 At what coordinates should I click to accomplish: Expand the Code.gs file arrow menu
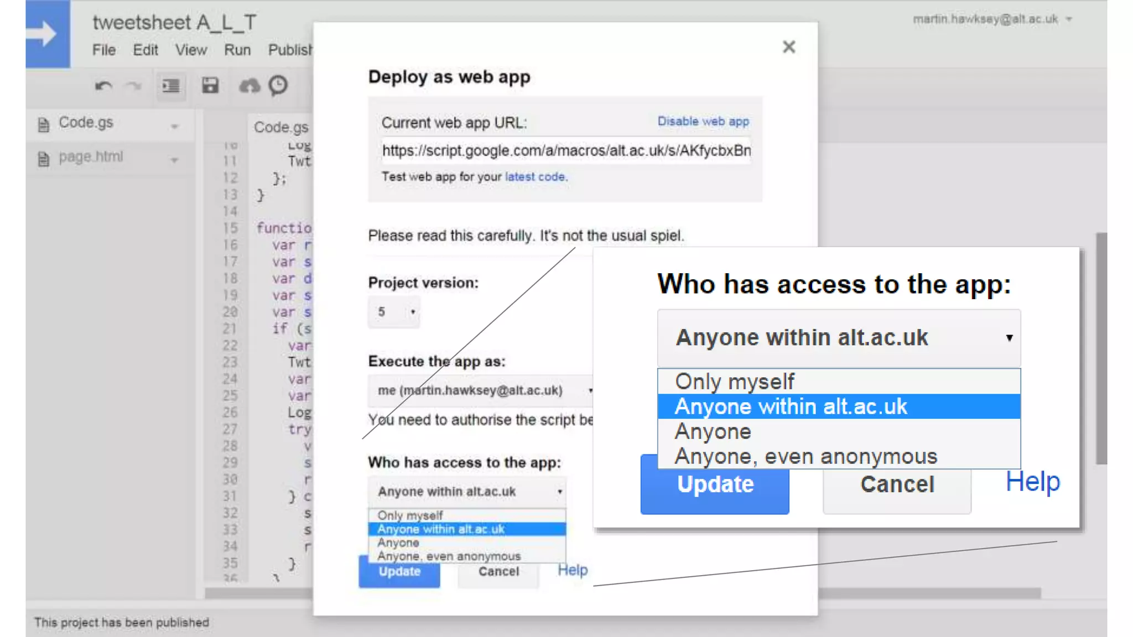click(175, 127)
